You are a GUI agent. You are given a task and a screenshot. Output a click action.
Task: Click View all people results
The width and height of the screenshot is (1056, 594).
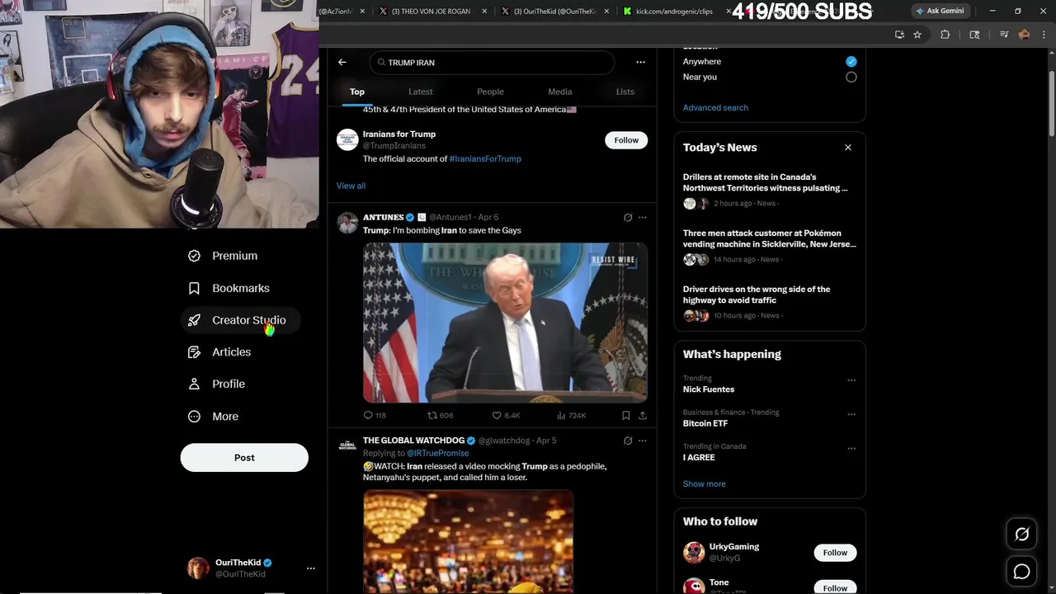(x=351, y=186)
